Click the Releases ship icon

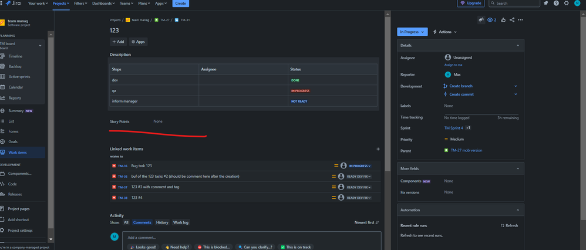[x=3, y=194]
